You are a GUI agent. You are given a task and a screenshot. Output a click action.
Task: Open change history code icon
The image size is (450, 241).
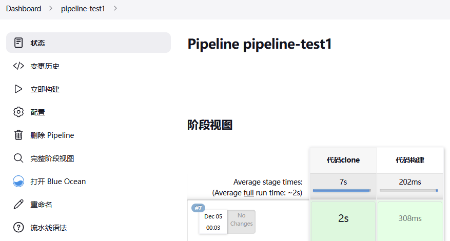[x=18, y=66]
